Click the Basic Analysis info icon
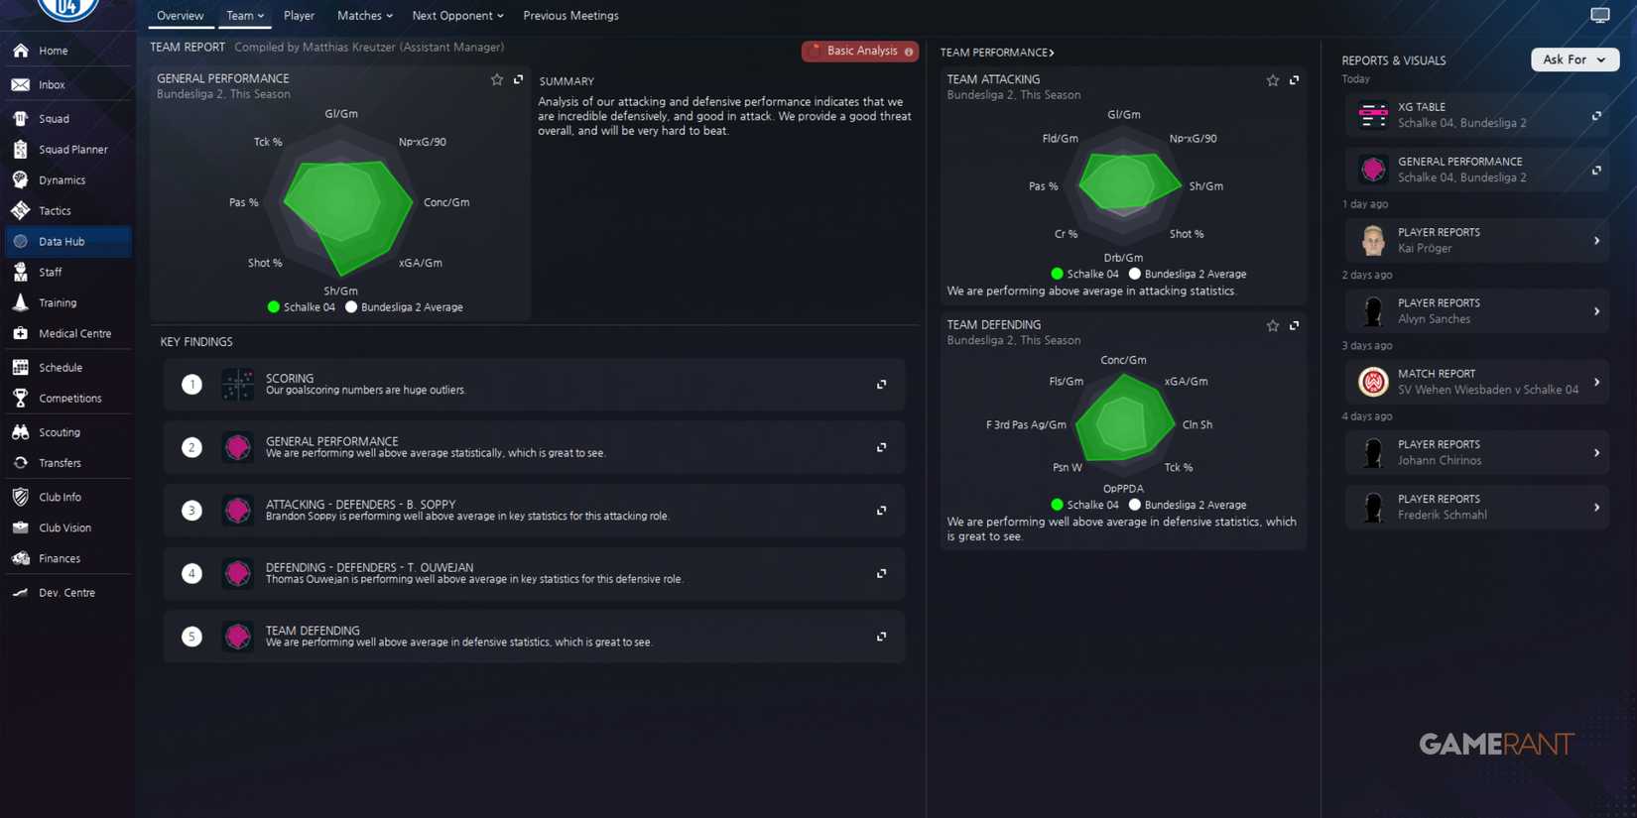 909,52
